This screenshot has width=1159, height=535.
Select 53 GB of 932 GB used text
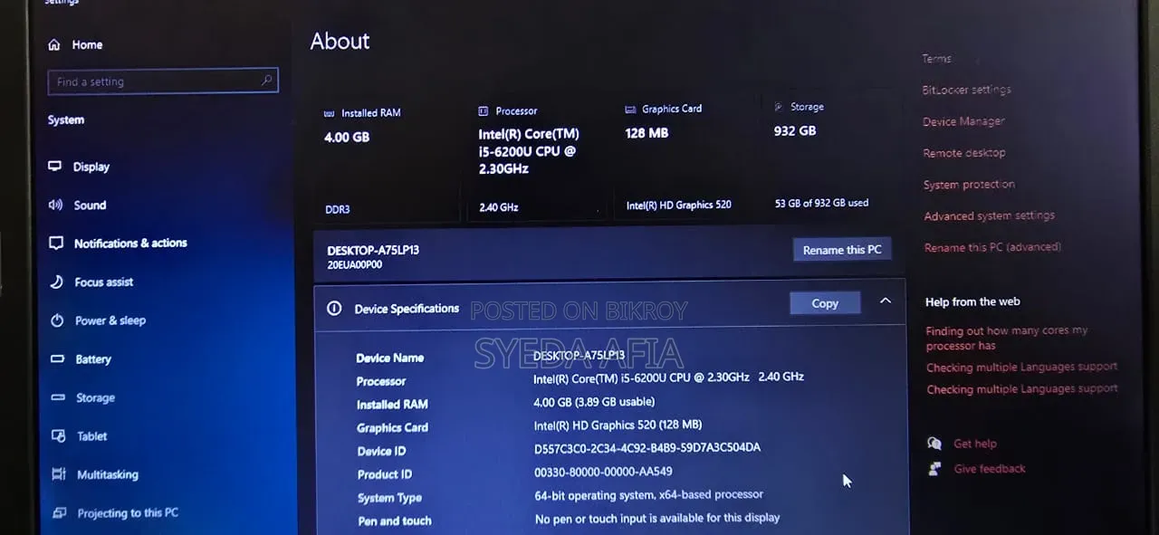pyautogui.click(x=821, y=203)
